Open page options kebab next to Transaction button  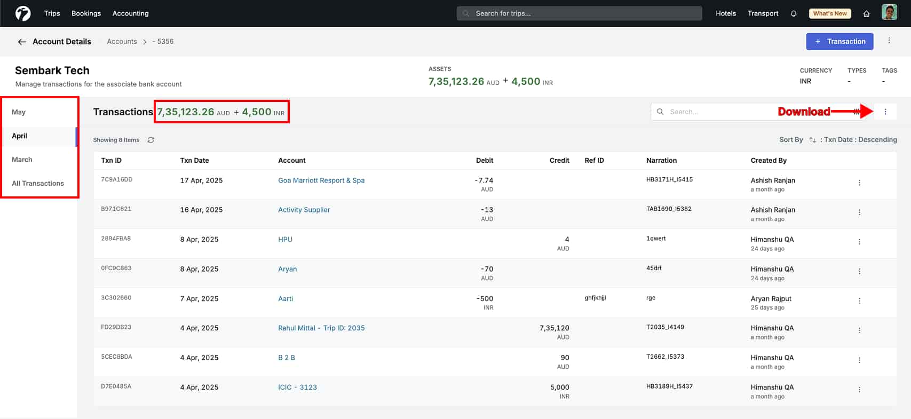[x=889, y=41]
